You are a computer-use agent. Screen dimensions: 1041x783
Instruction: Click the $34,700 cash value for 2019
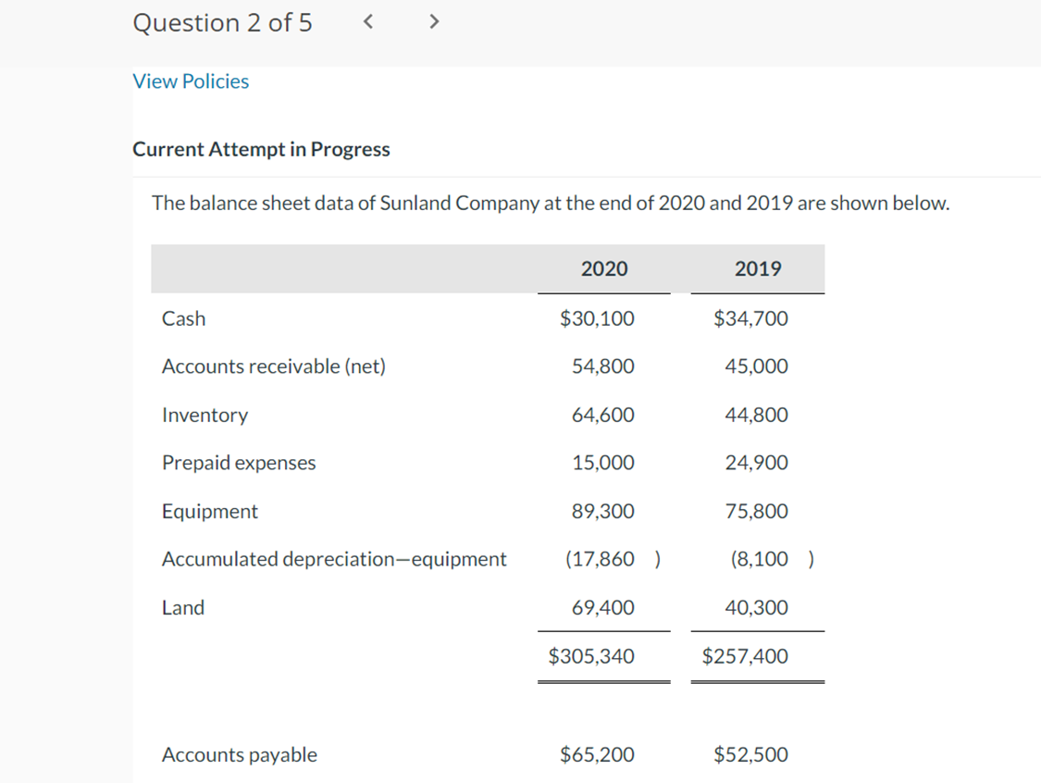tap(750, 318)
